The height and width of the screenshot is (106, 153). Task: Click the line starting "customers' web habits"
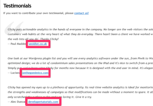click(80, 34)
